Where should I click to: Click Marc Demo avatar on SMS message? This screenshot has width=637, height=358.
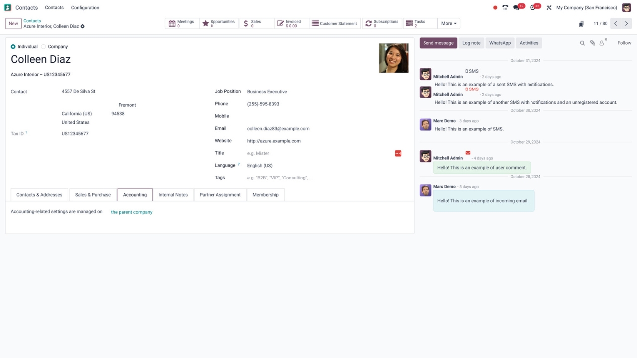tap(425, 124)
